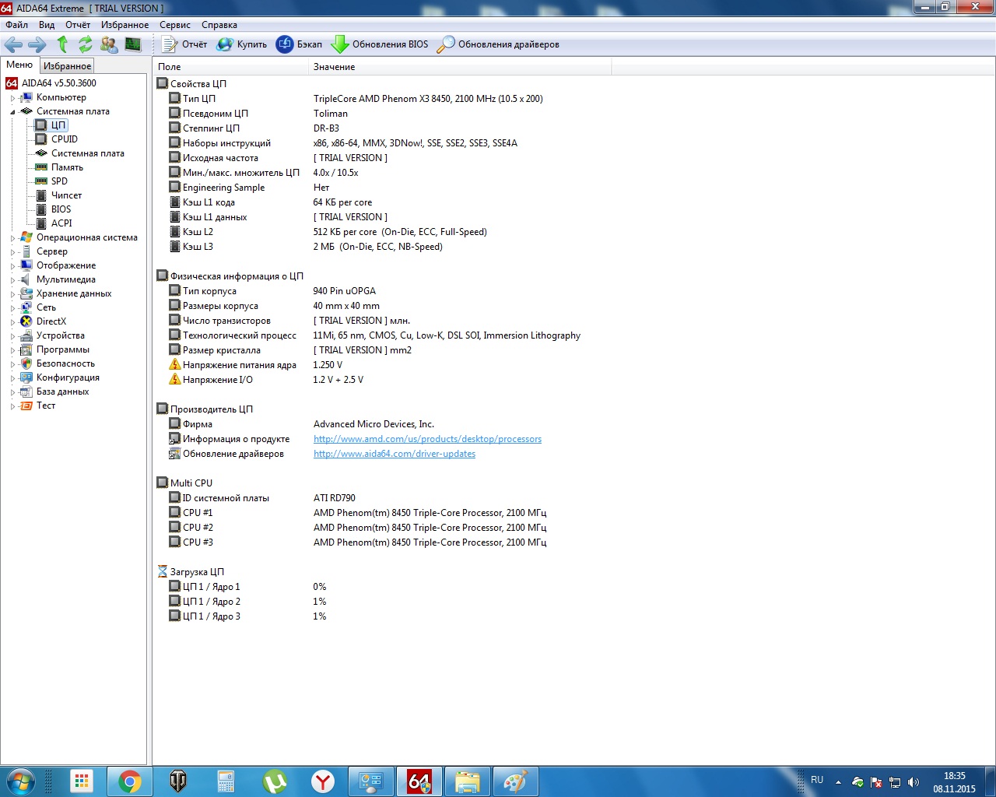Screen dimensions: 996x797
Task: Select the SPD tree item
Action: (x=59, y=181)
